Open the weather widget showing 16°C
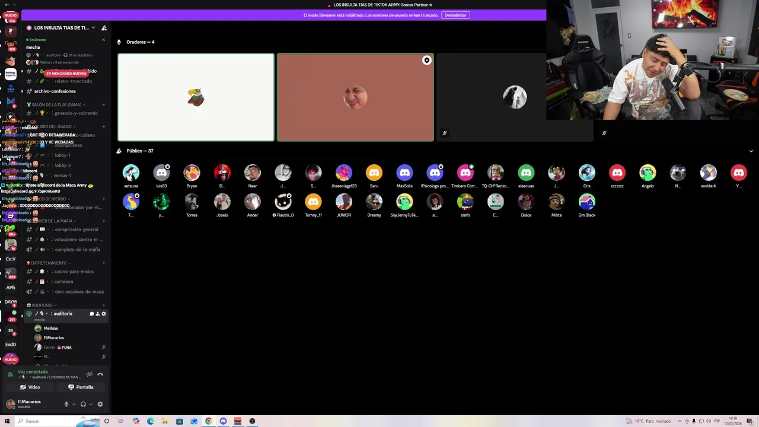 (x=649, y=421)
